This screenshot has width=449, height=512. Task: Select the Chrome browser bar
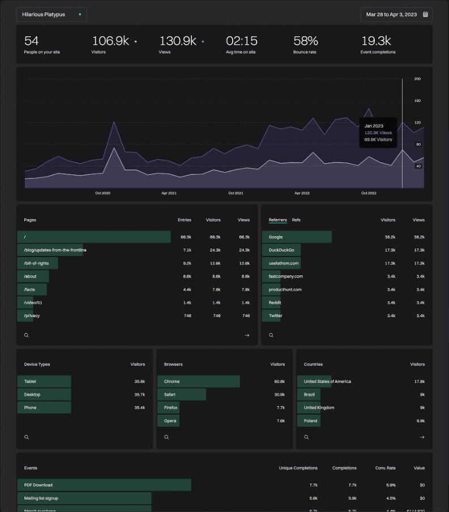click(x=172, y=381)
